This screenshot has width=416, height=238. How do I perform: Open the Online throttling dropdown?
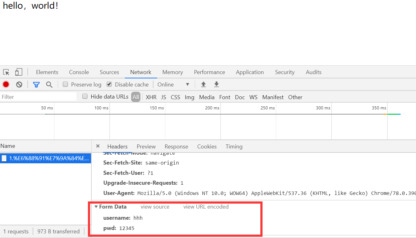coord(173,85)
